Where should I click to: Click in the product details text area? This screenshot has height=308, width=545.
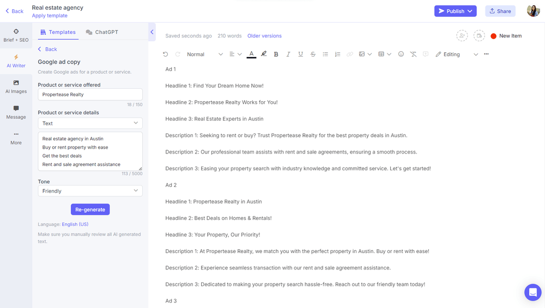point(90,151)
